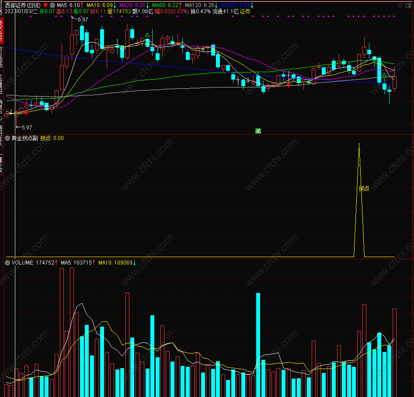The width and height of the screenshot is (414, 397).
Task: Open the 证券 sector link
Action: click(245, 11)
